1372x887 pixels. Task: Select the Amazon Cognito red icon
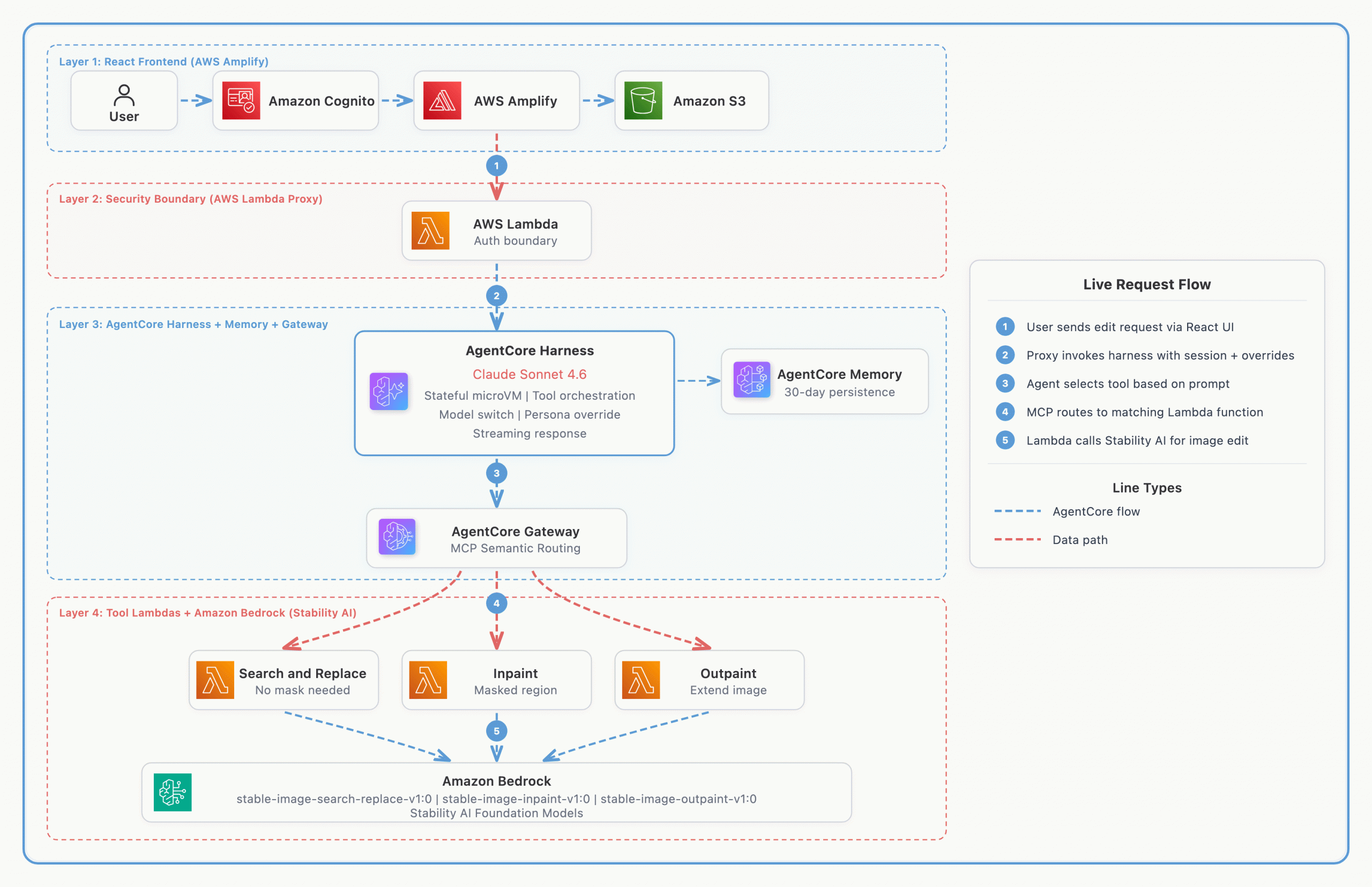(x=241, y=100)
